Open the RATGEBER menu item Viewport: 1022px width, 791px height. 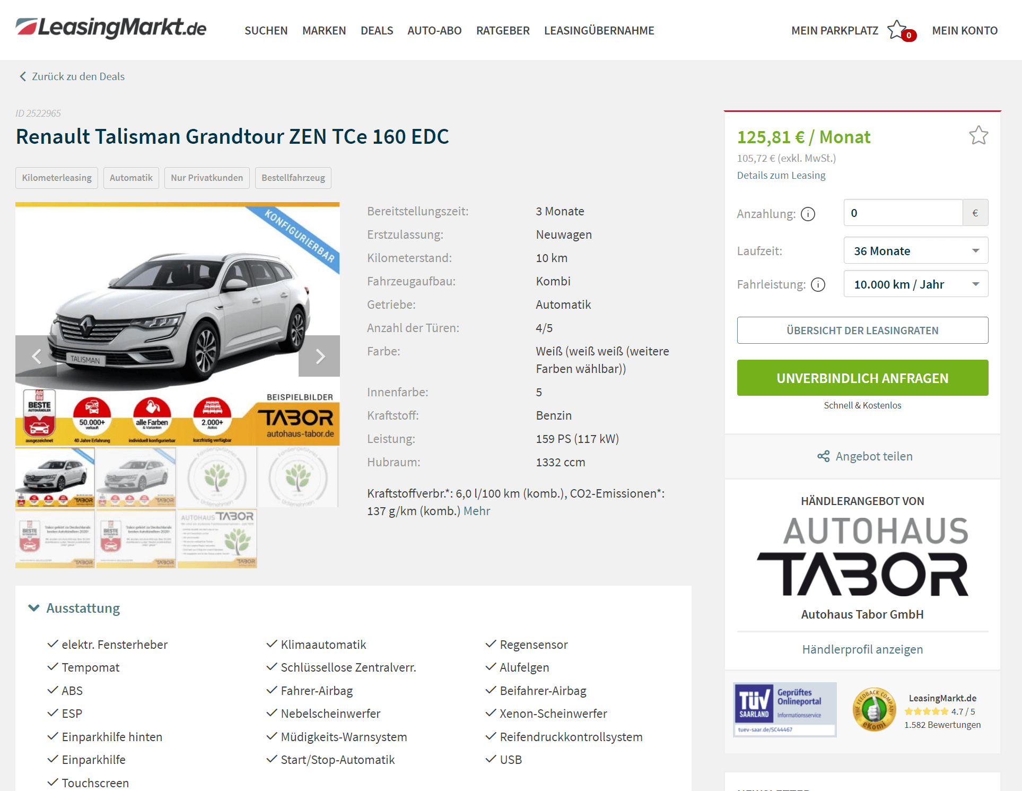(503, 31)
